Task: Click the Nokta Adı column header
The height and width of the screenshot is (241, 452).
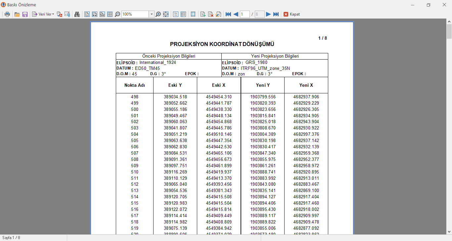Action: 134,85
